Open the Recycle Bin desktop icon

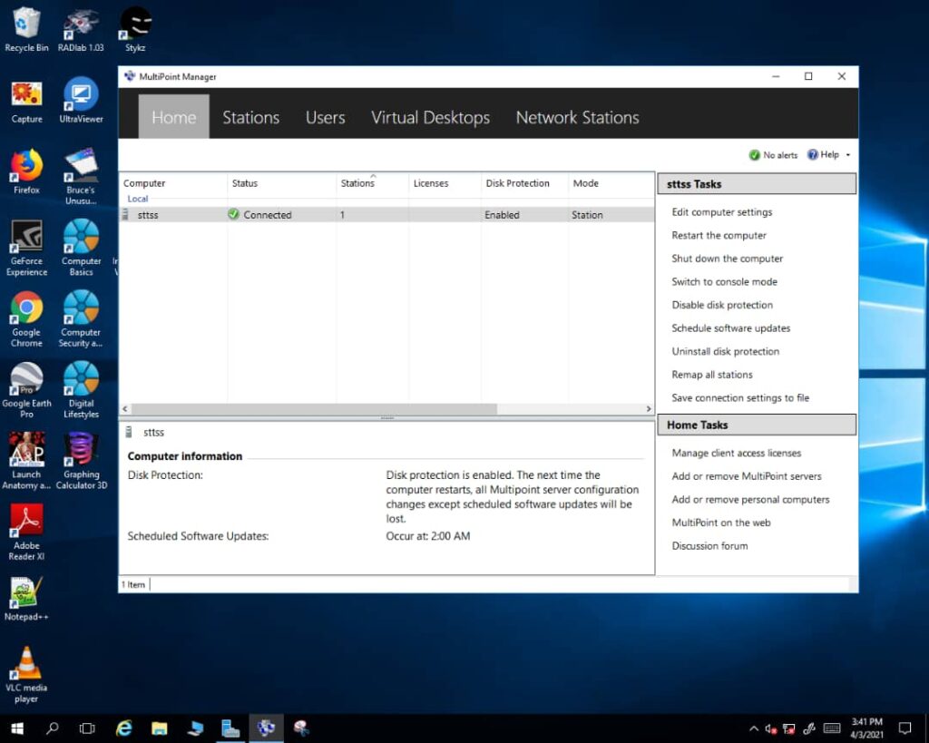26,30
